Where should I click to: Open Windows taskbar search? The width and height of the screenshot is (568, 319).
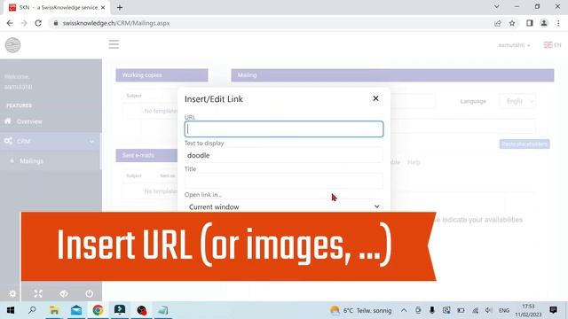pyautogui.click(x=32, y=310)
